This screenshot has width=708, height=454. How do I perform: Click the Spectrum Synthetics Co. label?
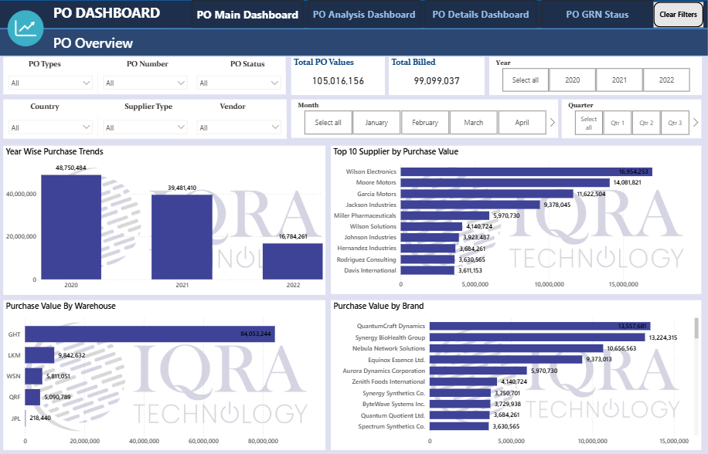click(391, 426)
